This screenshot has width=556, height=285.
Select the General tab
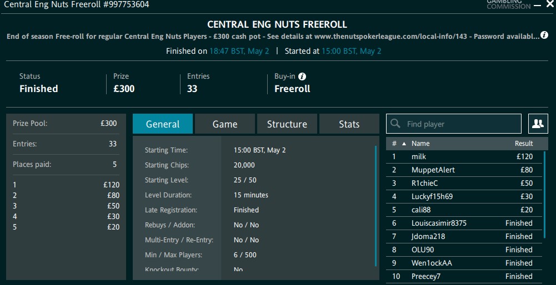click(x=163, y=124)
